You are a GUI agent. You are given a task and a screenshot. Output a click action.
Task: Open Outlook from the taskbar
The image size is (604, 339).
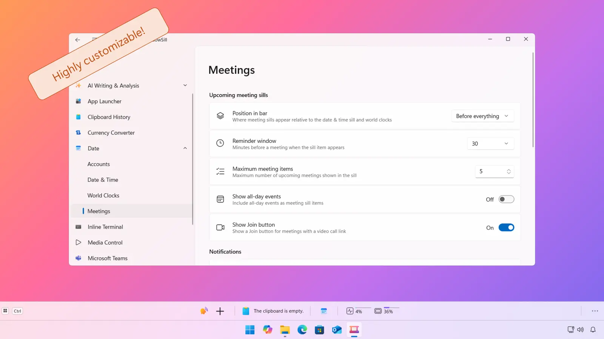pos(337,330)
